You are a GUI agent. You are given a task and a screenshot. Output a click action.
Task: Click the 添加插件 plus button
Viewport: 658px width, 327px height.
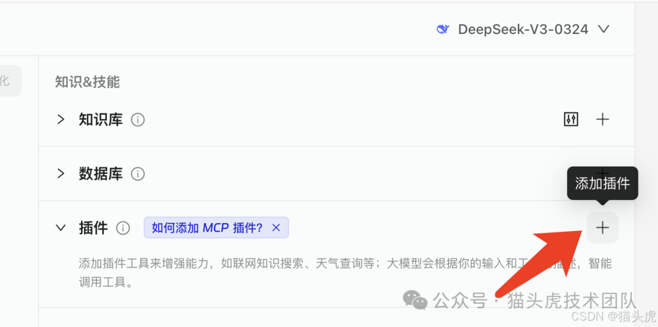[603, 227]
